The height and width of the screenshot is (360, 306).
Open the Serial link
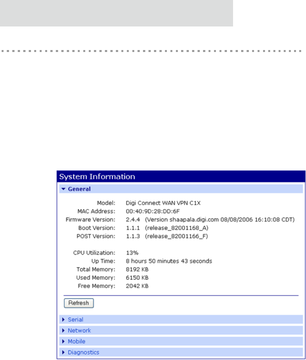pos(76,320)
